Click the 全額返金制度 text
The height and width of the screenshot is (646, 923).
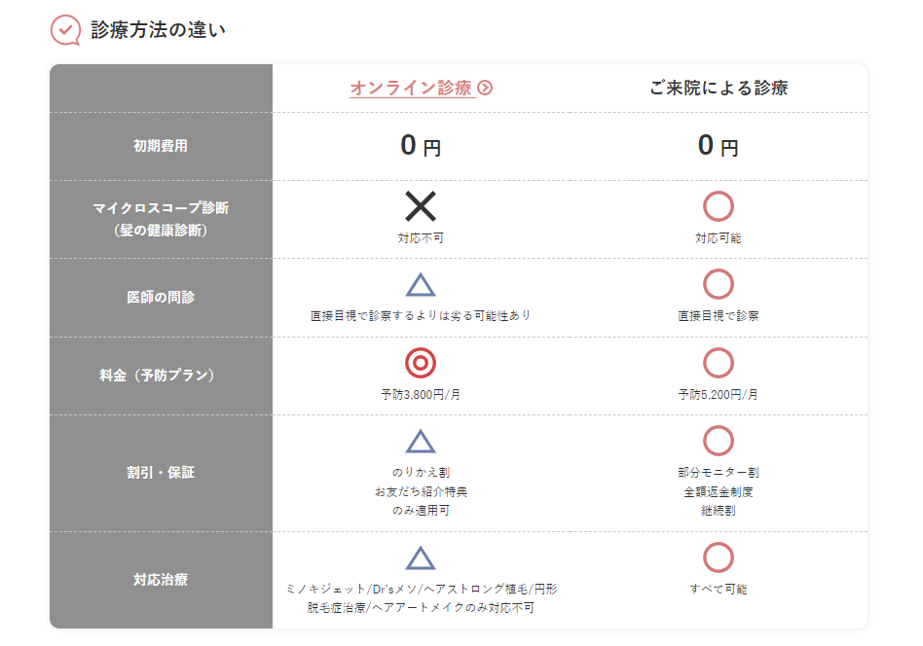(719, 492)
